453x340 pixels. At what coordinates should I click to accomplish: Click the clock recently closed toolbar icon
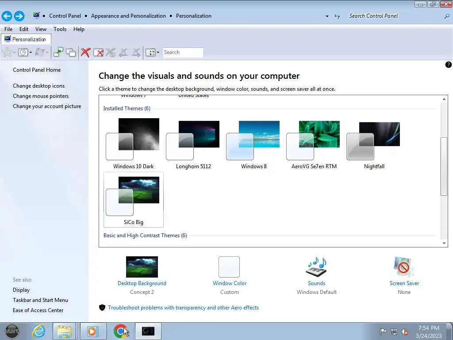23,52
